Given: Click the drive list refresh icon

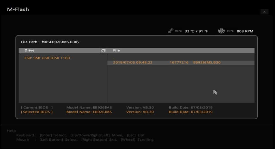Looking at the screenshot, I should (x=104, y=51).
